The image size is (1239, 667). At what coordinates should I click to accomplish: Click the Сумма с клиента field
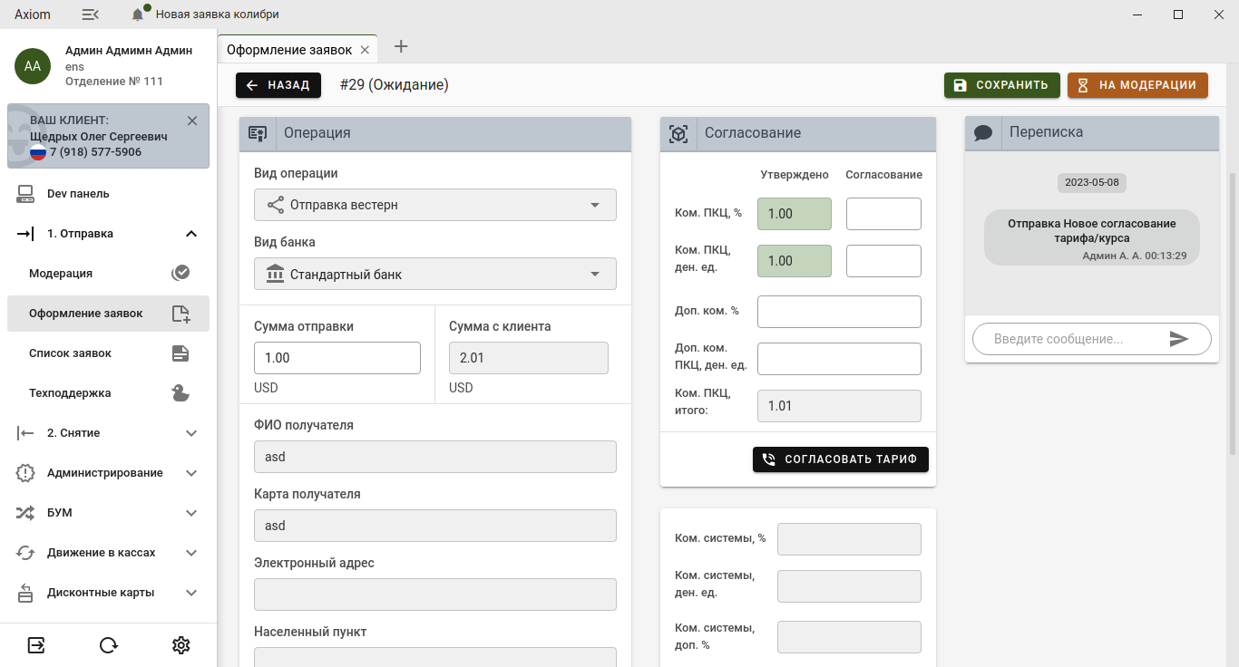[529, 358]
